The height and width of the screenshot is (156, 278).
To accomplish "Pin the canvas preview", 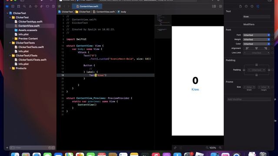I will click(x=175, y=148).
